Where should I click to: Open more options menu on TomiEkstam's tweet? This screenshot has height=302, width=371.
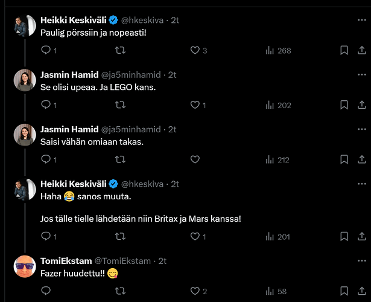tap(362, 261)
